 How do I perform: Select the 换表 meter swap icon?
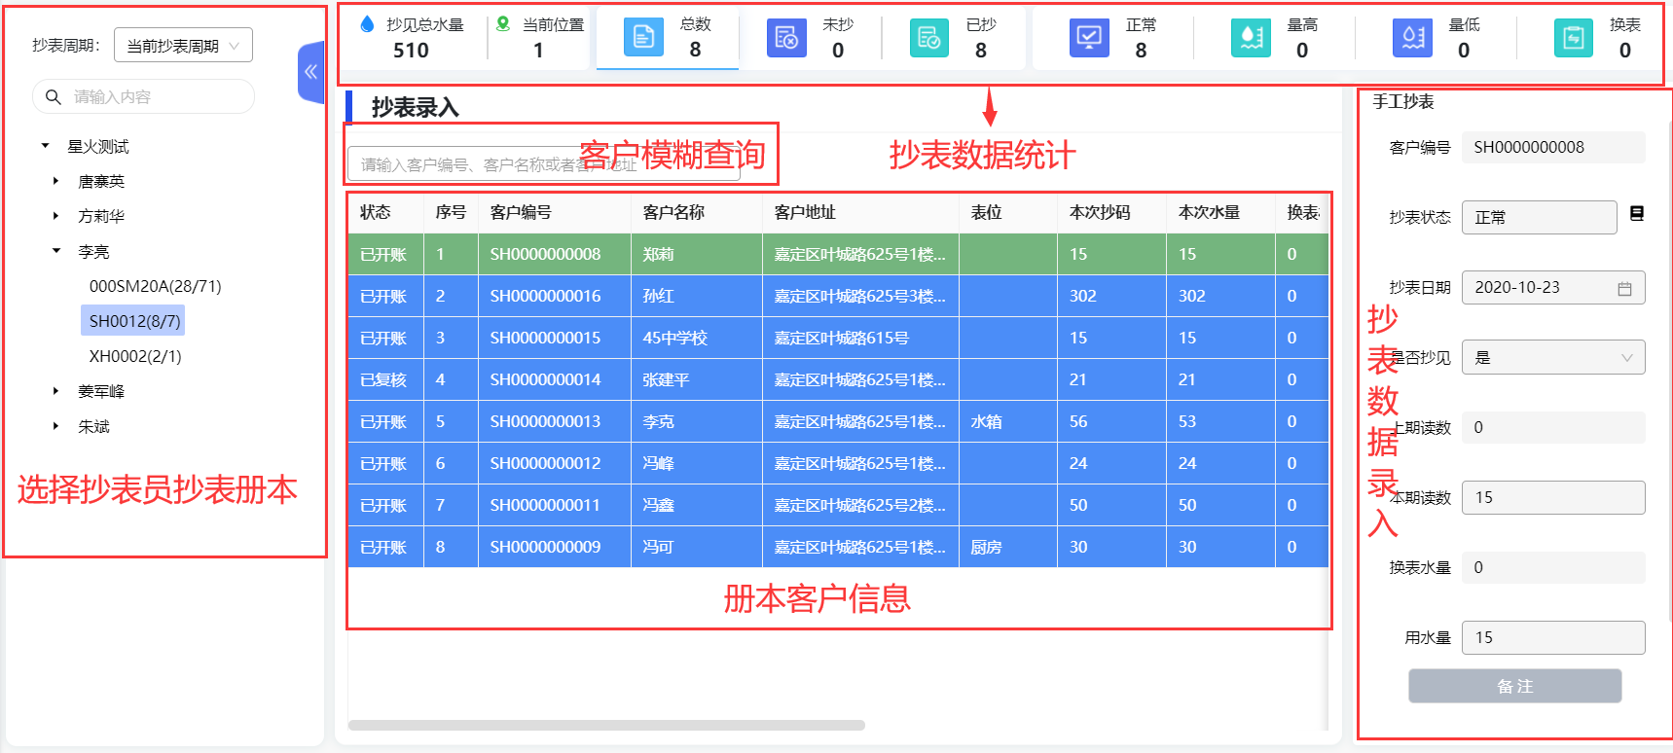[x=1574, y=38]
